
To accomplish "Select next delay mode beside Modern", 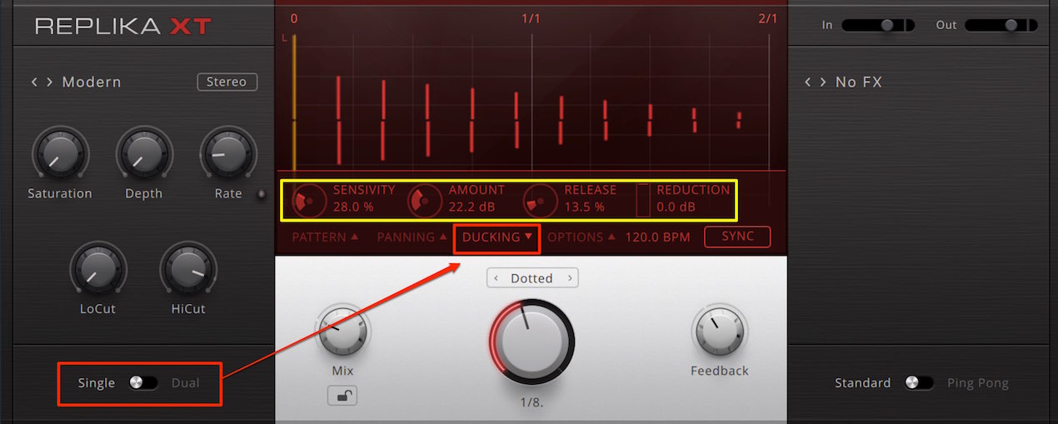I will (49, 82).
